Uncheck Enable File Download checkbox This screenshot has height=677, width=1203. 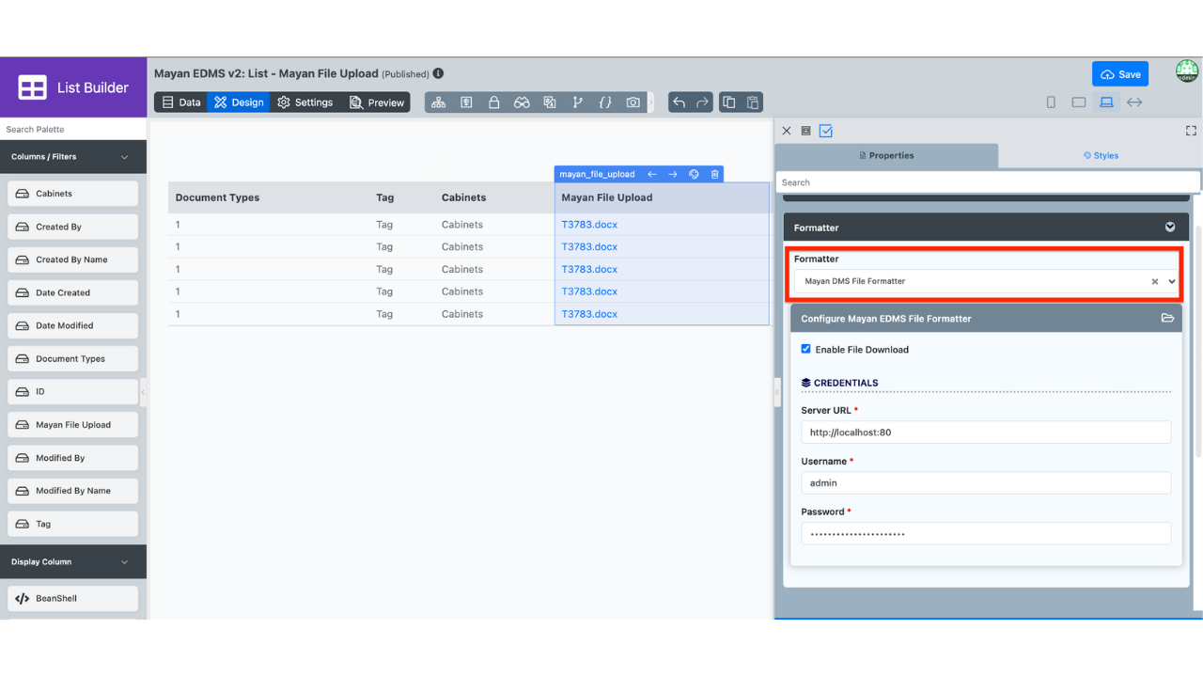(x=805, y=349)
